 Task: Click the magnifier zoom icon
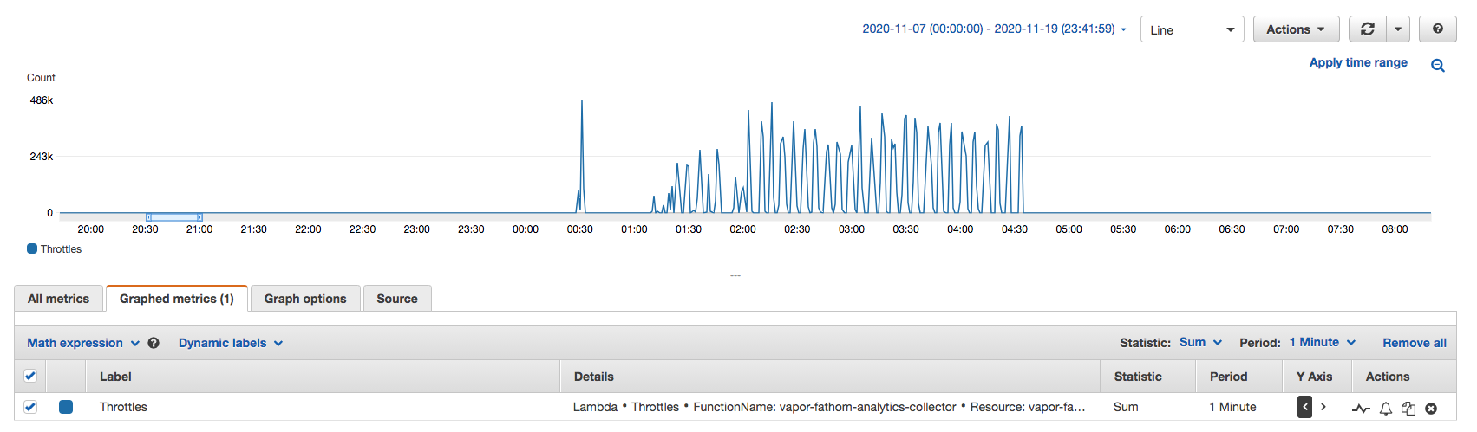pos(1438,66)
